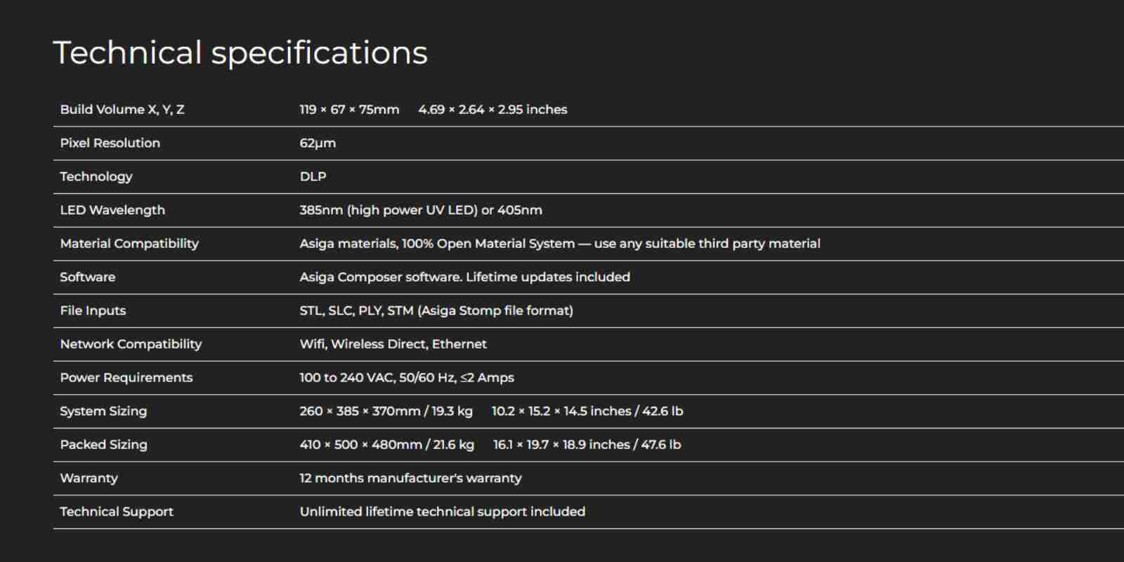Select the Technology row label
The width and height of the screenshot is (1124, 562).
(96, 177)
